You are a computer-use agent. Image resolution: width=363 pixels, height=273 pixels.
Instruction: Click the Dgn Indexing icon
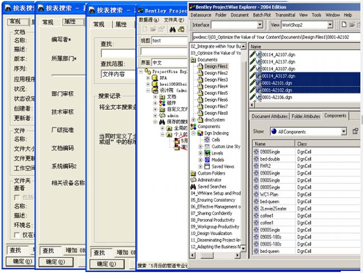[200, 133]
